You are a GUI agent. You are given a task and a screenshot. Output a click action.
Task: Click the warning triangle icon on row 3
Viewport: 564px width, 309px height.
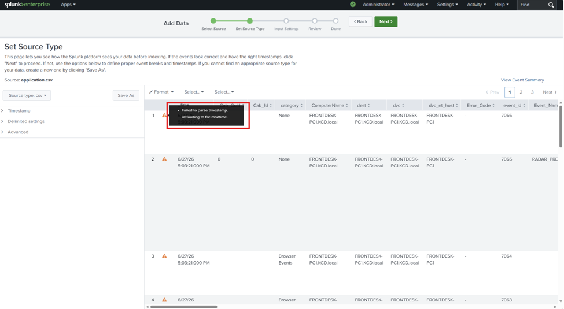(164, 256)
